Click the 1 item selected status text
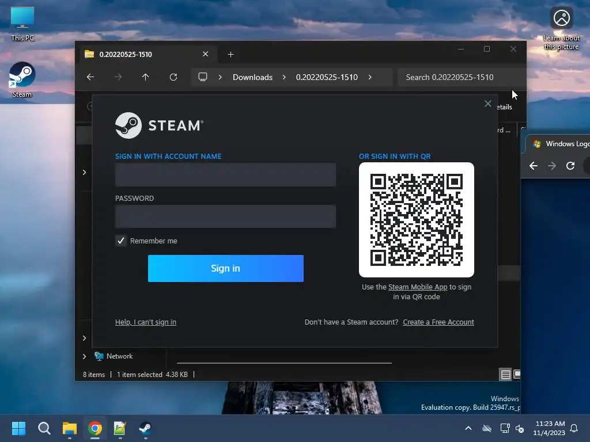 click(139, 374)
